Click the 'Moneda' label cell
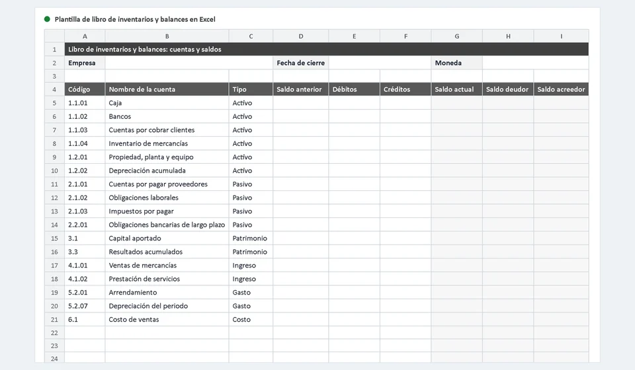Screen dimensions: 635x370 [x=457, y=63]
